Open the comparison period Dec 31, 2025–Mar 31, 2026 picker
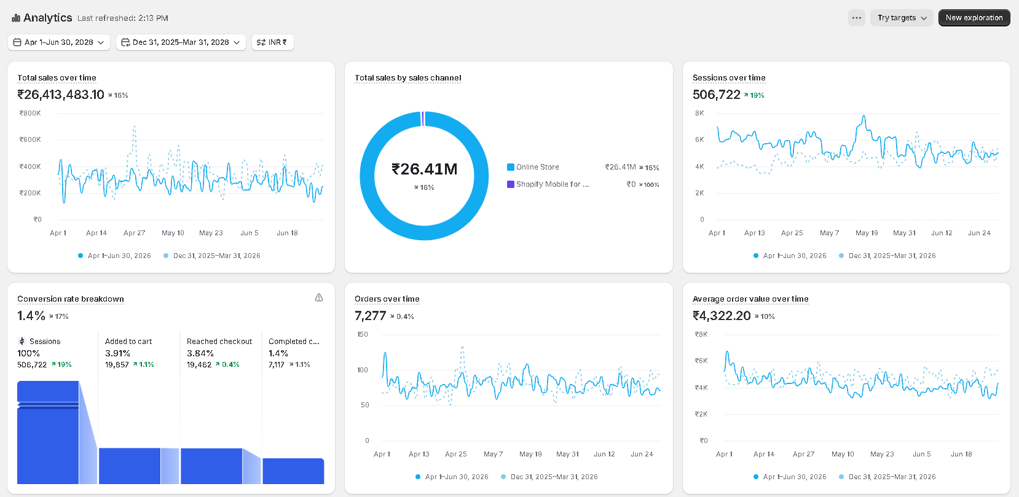1019x497 pixels. coord(181,42)
